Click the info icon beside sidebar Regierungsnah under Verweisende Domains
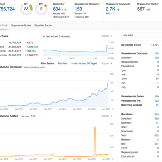This screenshot has height=162, width=162. 139,61
